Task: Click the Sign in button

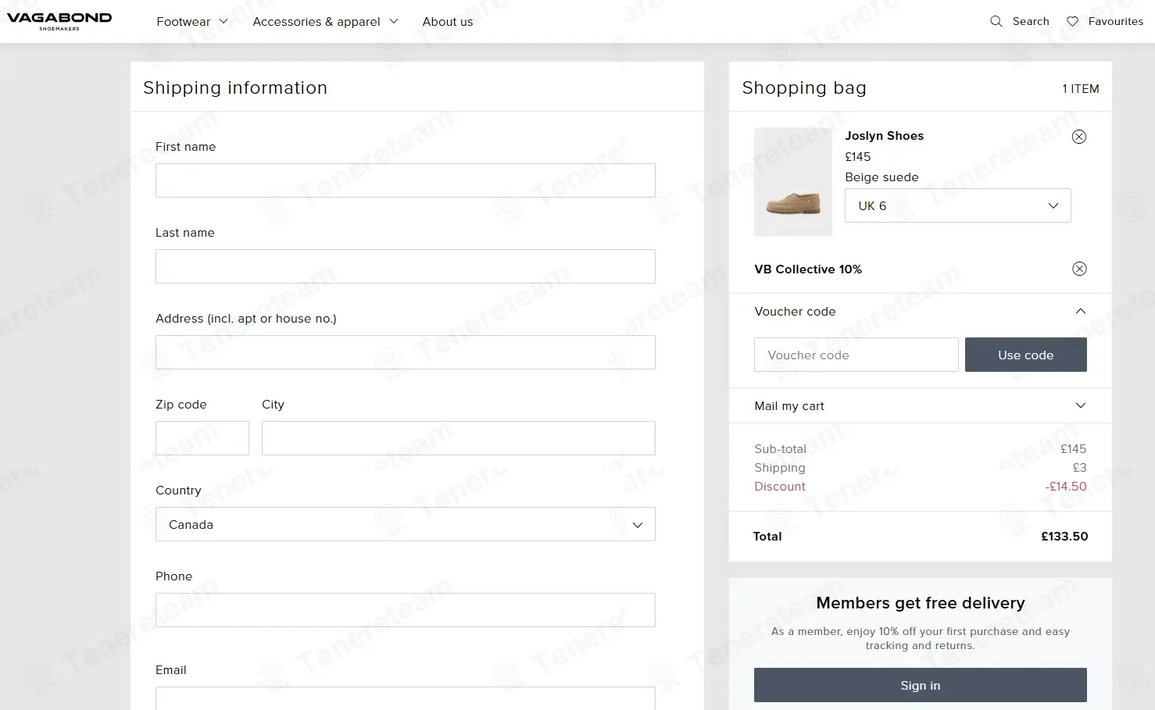Action: [x=921, y=685]
